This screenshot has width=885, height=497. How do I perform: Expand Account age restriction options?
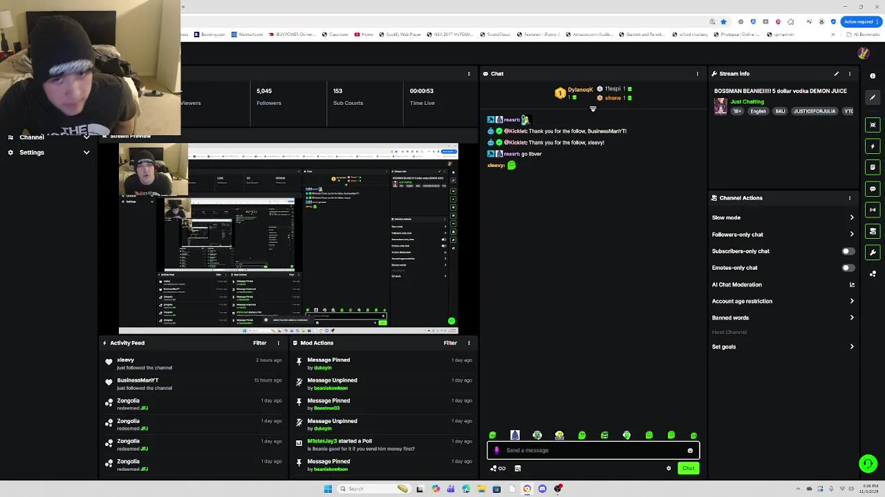783,301
